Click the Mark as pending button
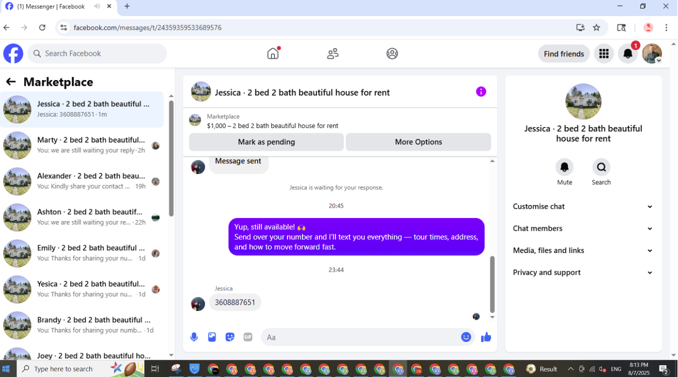This screenshot has width=678, height=377. pyautogui.click(x=266, y=142)
